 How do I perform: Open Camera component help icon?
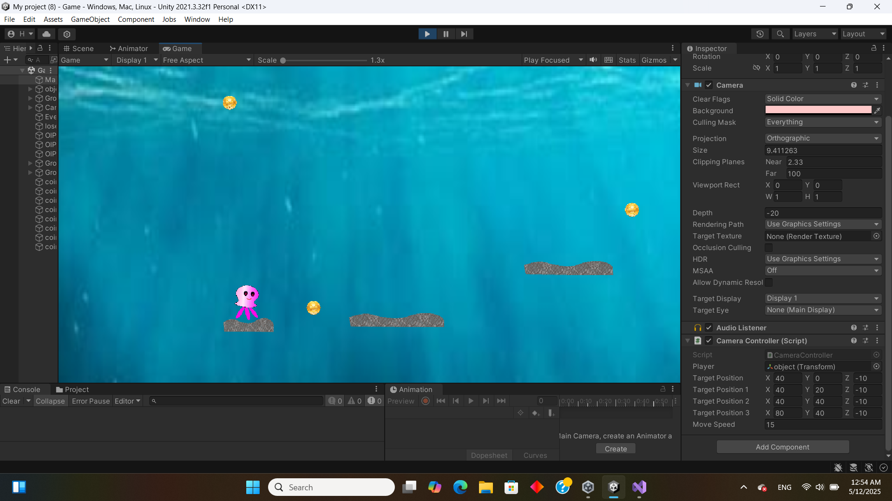[853, 85]
